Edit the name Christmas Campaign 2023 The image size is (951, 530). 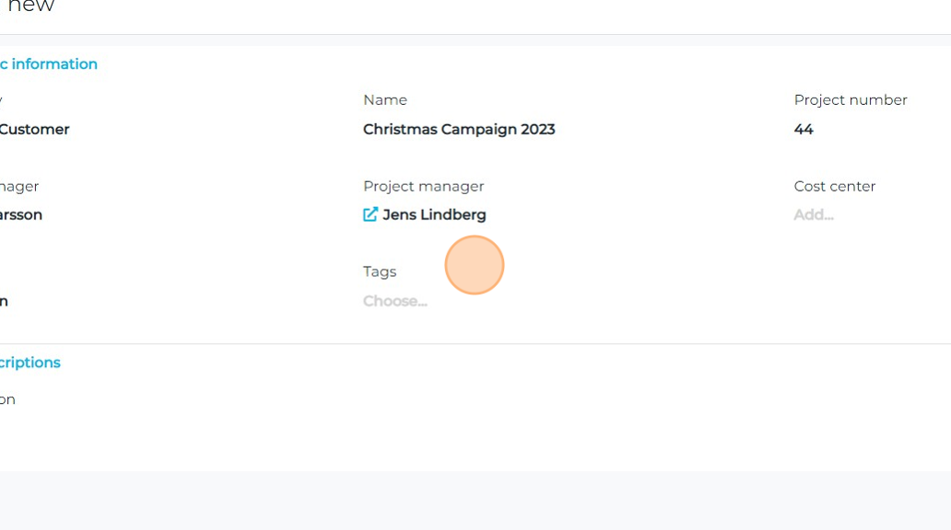[x=459, y=130]
